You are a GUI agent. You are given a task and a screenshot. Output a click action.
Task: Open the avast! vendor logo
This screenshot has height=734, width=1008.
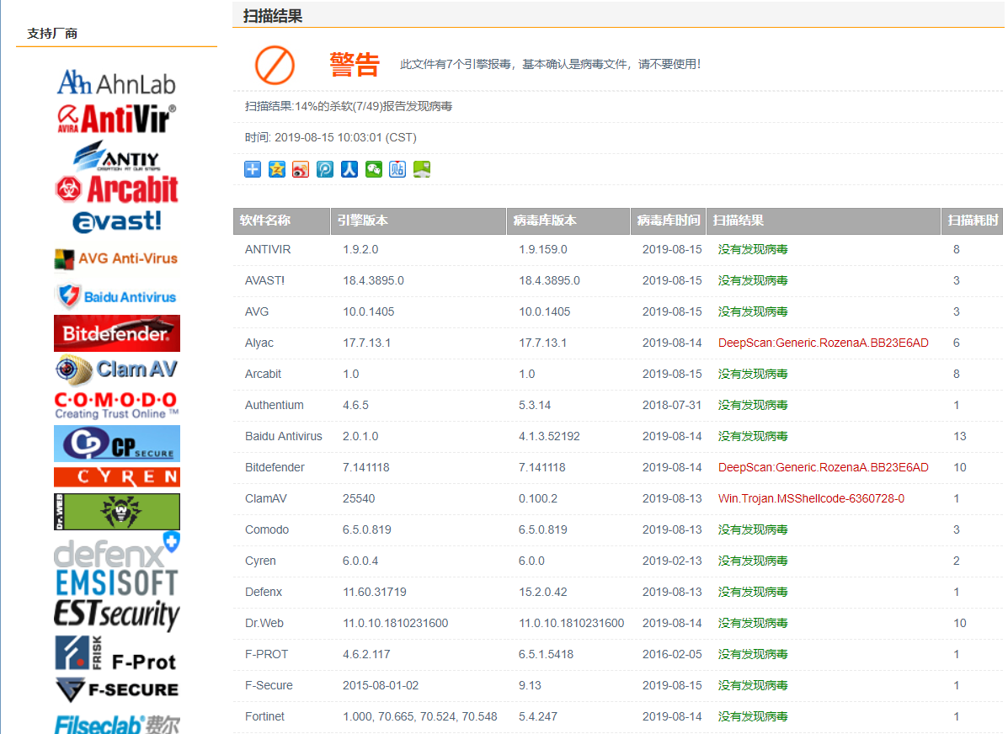(x=116, y=221)
